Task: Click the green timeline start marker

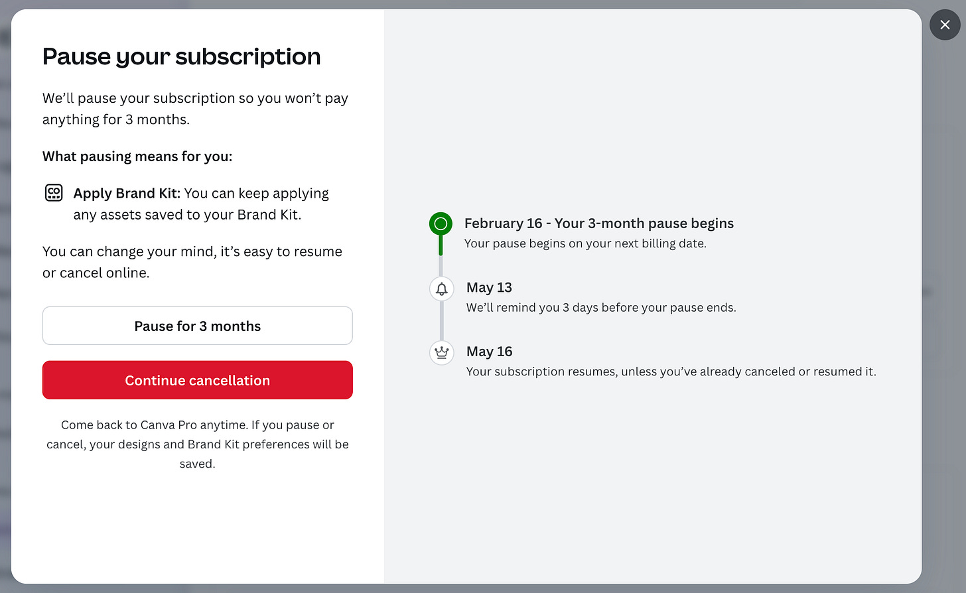Action: pyautogui.click(x=441, y=224)
